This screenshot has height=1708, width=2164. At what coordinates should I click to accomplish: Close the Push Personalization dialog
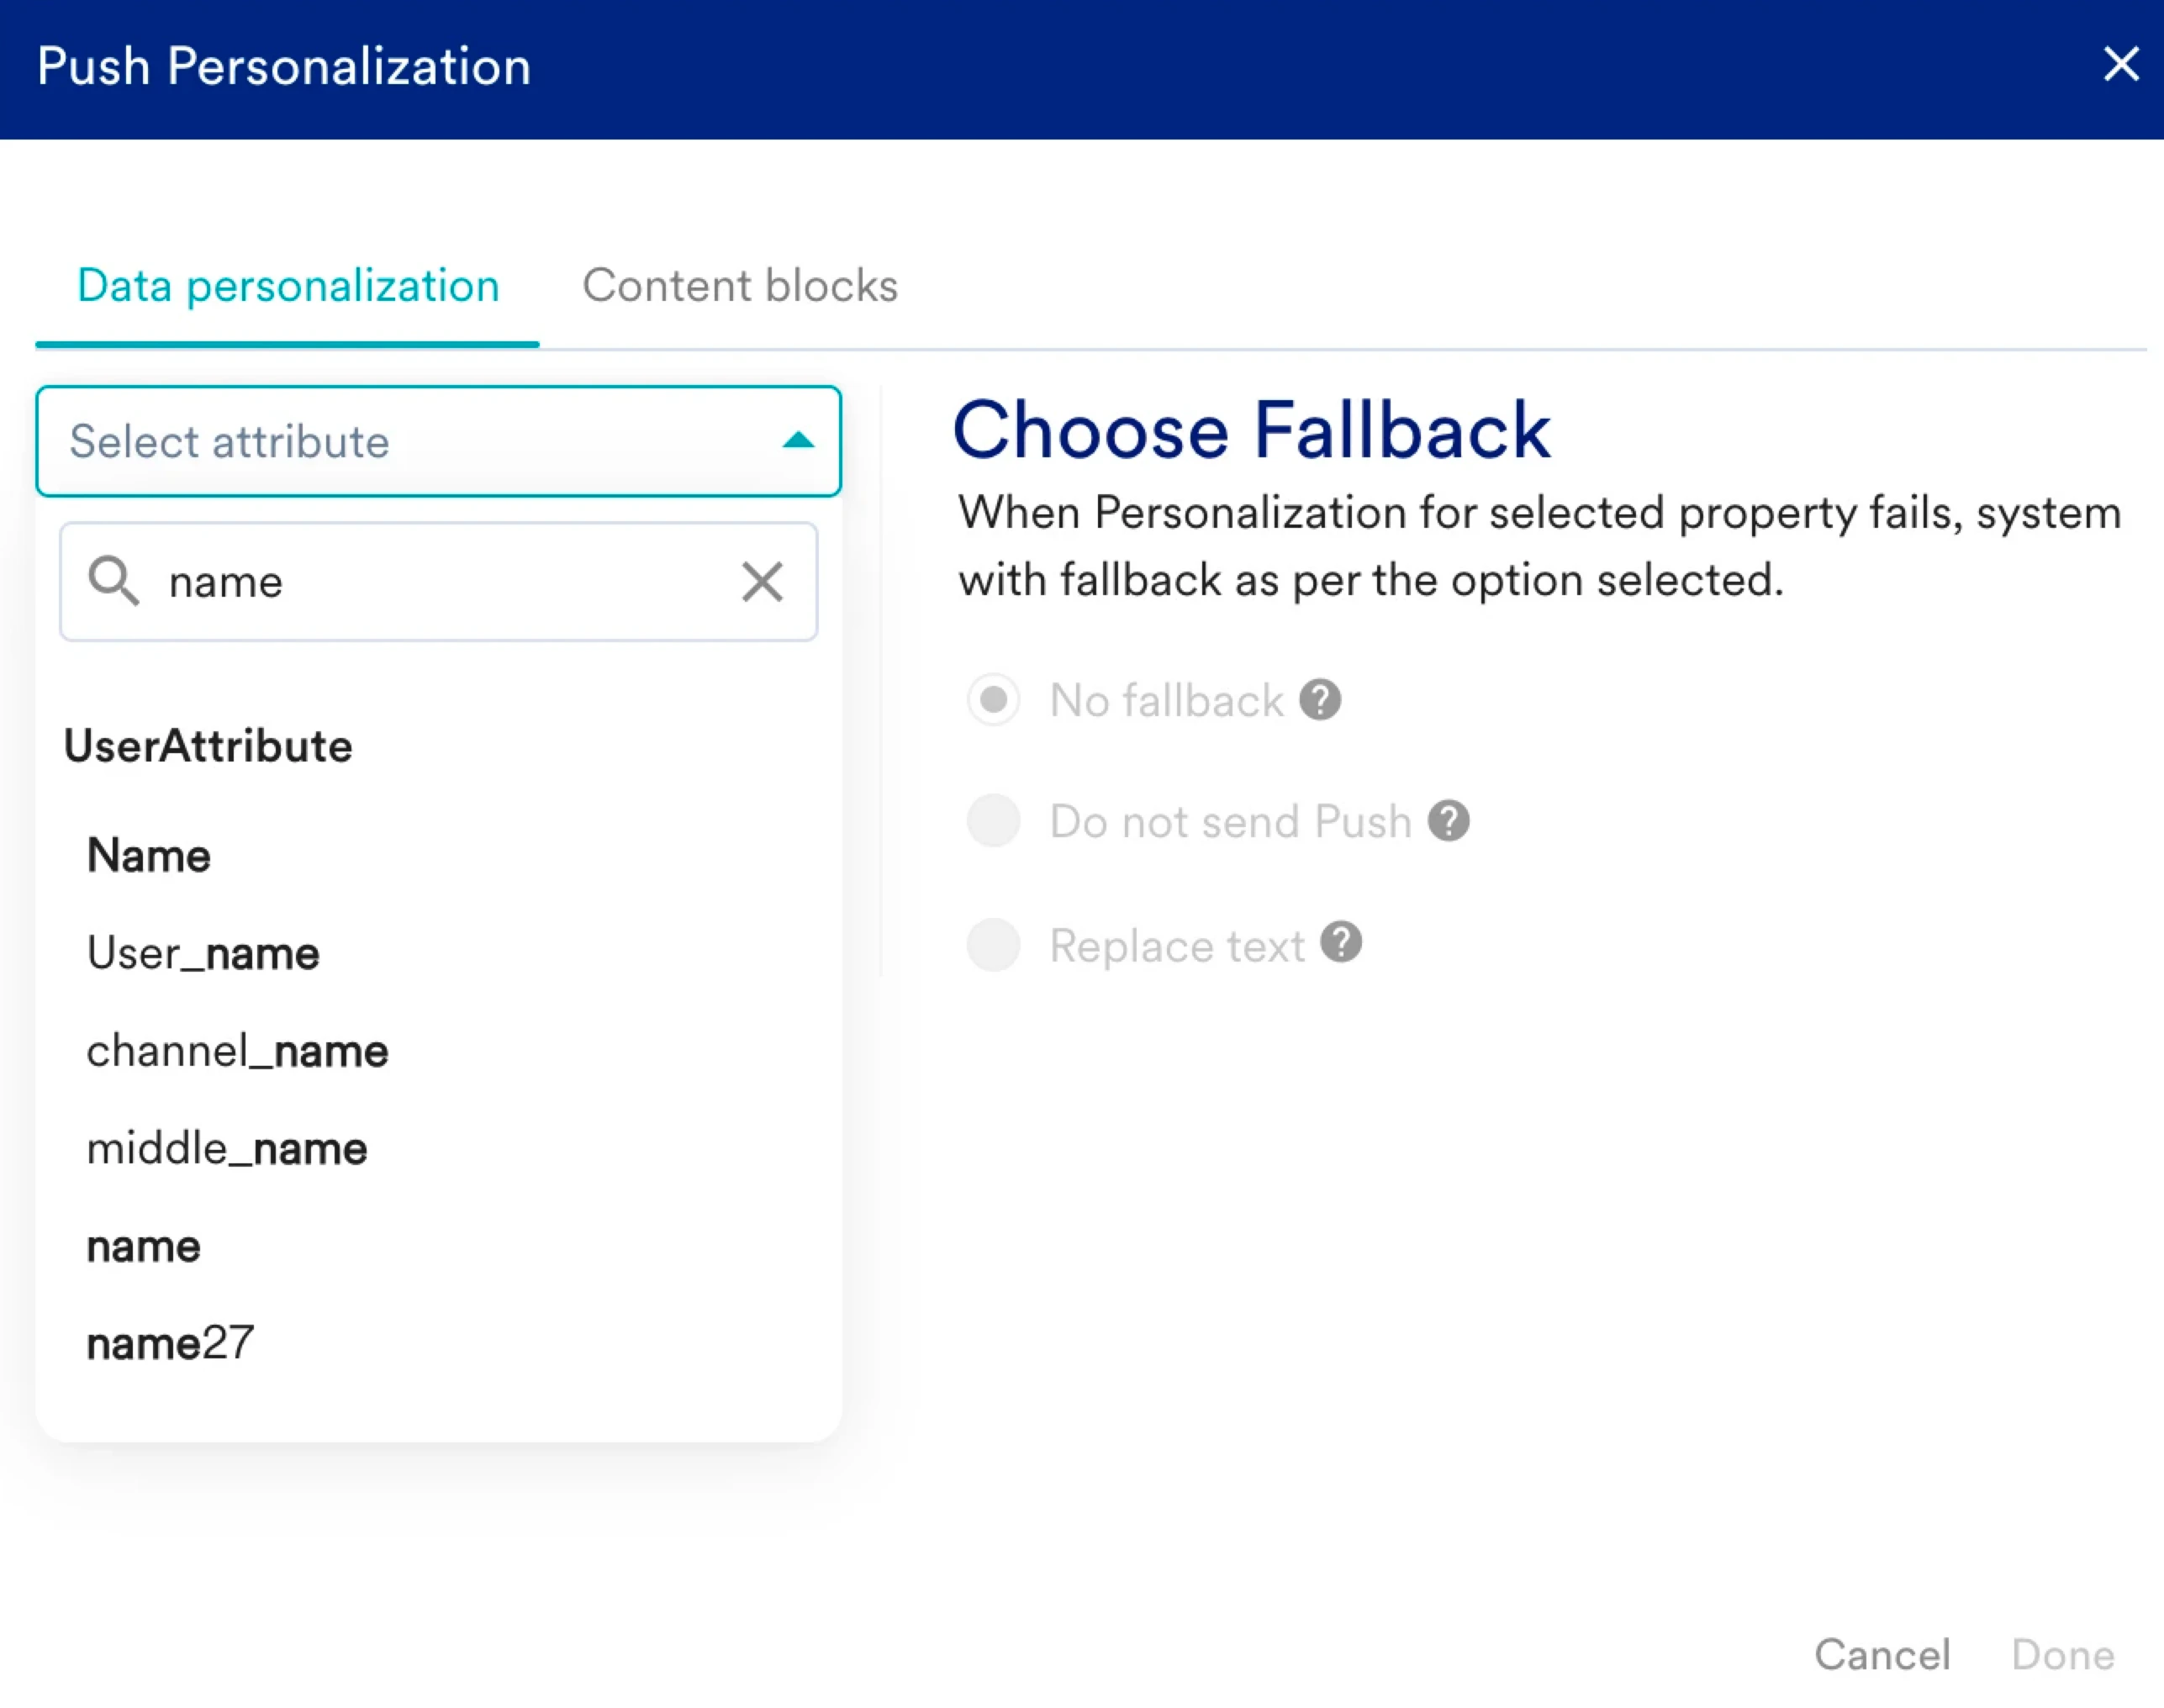(2119, 65)
